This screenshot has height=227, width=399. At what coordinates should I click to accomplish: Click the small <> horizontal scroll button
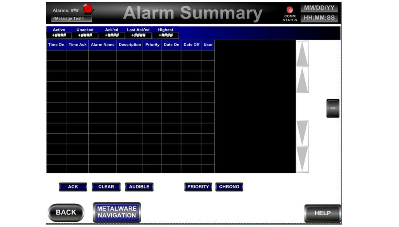333,108
